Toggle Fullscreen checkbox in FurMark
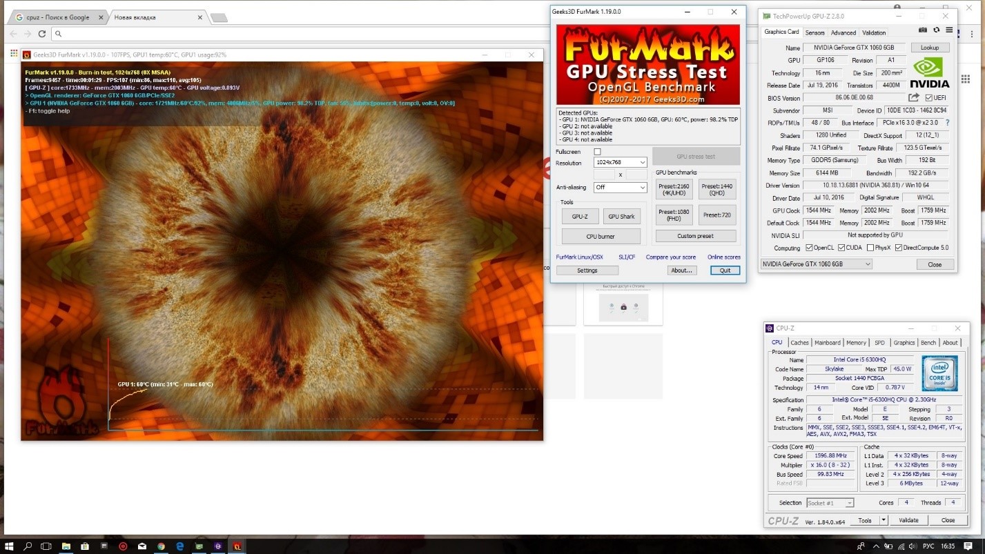The height and width of the screenshot is (554, 985). point(597,152)
